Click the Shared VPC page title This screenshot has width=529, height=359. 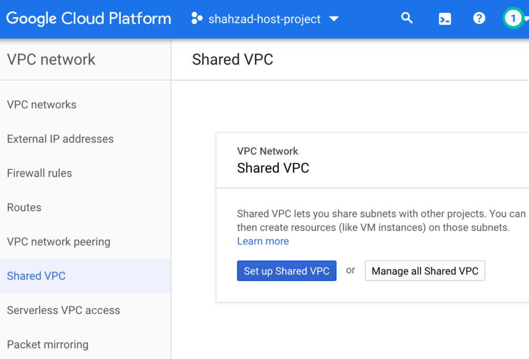pos(232,59)
